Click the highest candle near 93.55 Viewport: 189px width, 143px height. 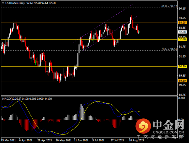tap(132, 18)
